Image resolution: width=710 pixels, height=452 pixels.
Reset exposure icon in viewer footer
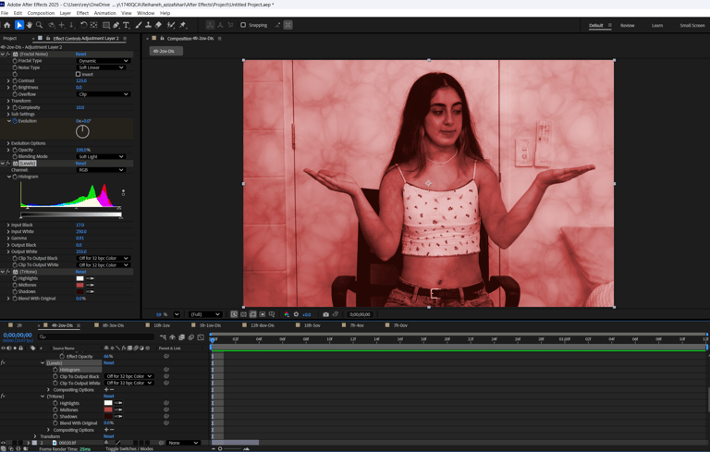(296, 314)
